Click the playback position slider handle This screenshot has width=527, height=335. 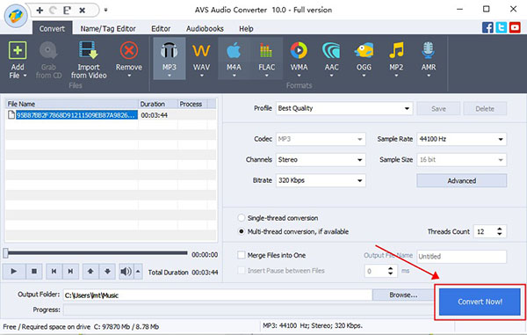(5, 253)
